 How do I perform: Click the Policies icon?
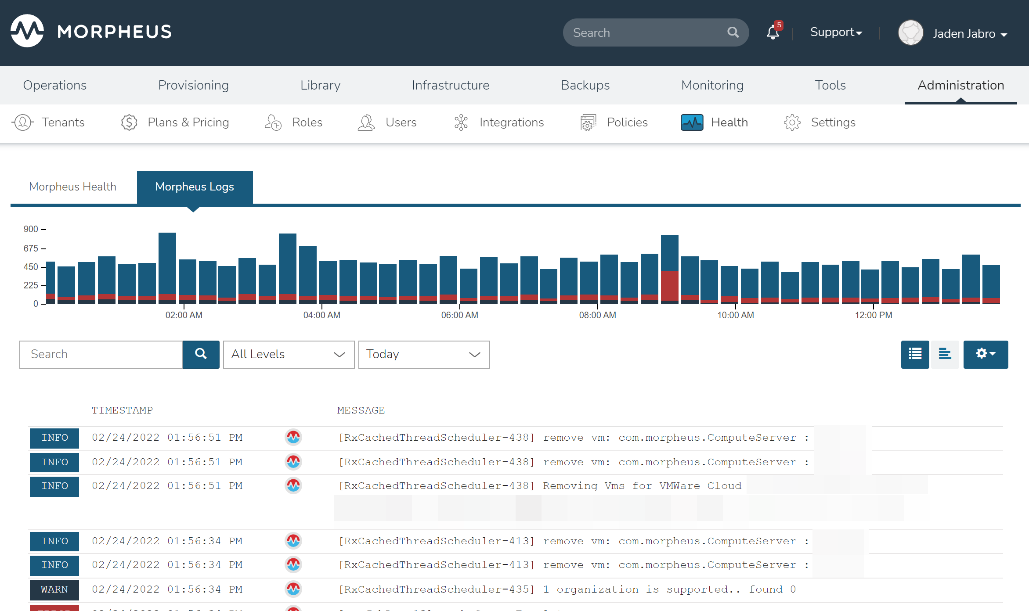pos(587,122)
